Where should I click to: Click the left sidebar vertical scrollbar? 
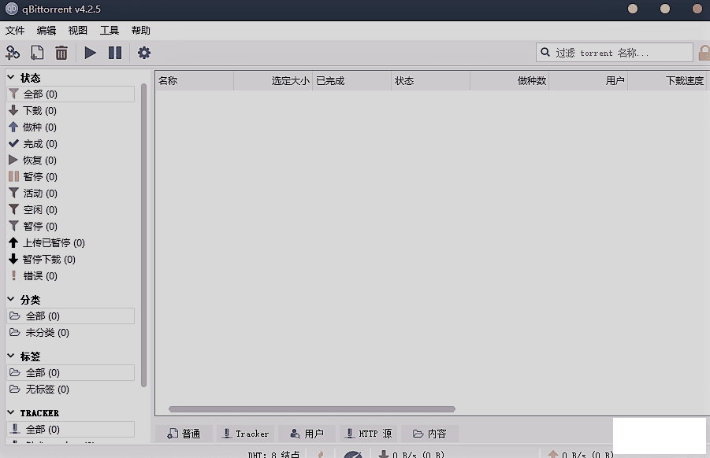[143, 235]
